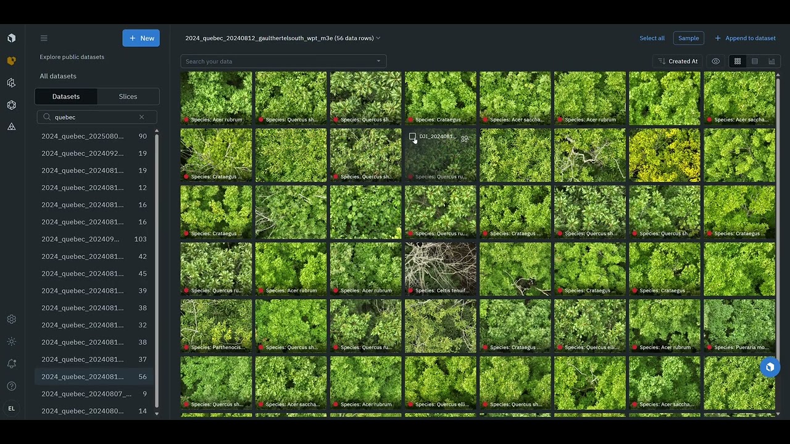Viewport: 790px width, 444px height.
Task: Switch to the analytics chart view icon
Action: click(771, 61)
